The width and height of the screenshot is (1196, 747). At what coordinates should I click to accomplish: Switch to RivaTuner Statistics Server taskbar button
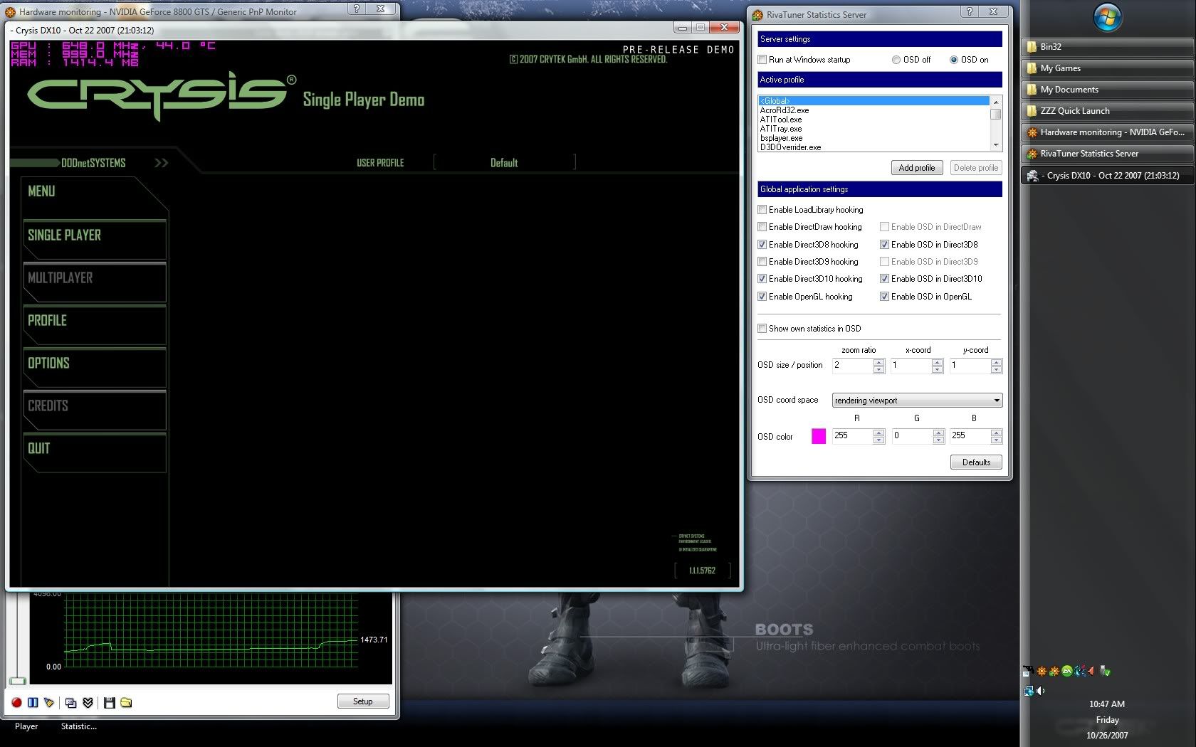[1107, 154]
